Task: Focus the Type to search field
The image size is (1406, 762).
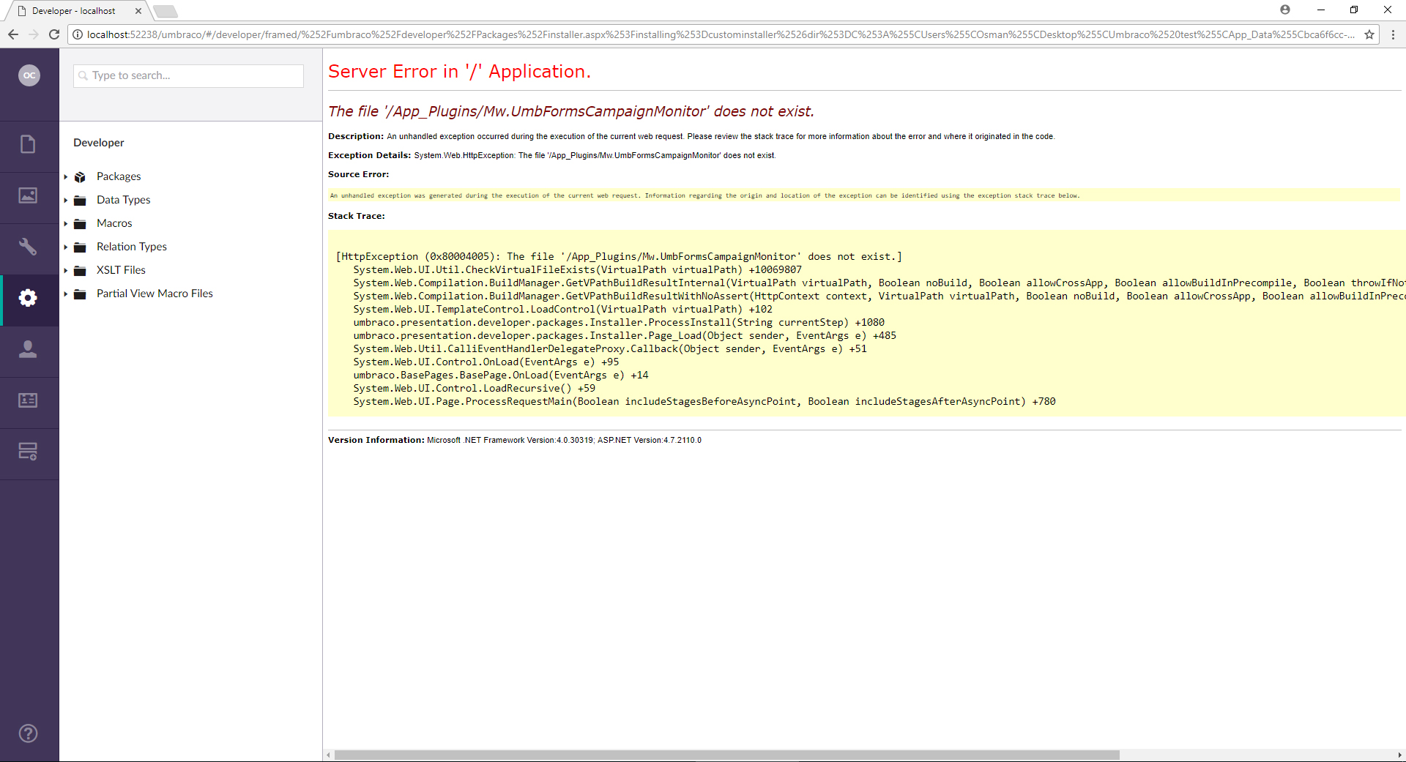Action: pos(188,75)
